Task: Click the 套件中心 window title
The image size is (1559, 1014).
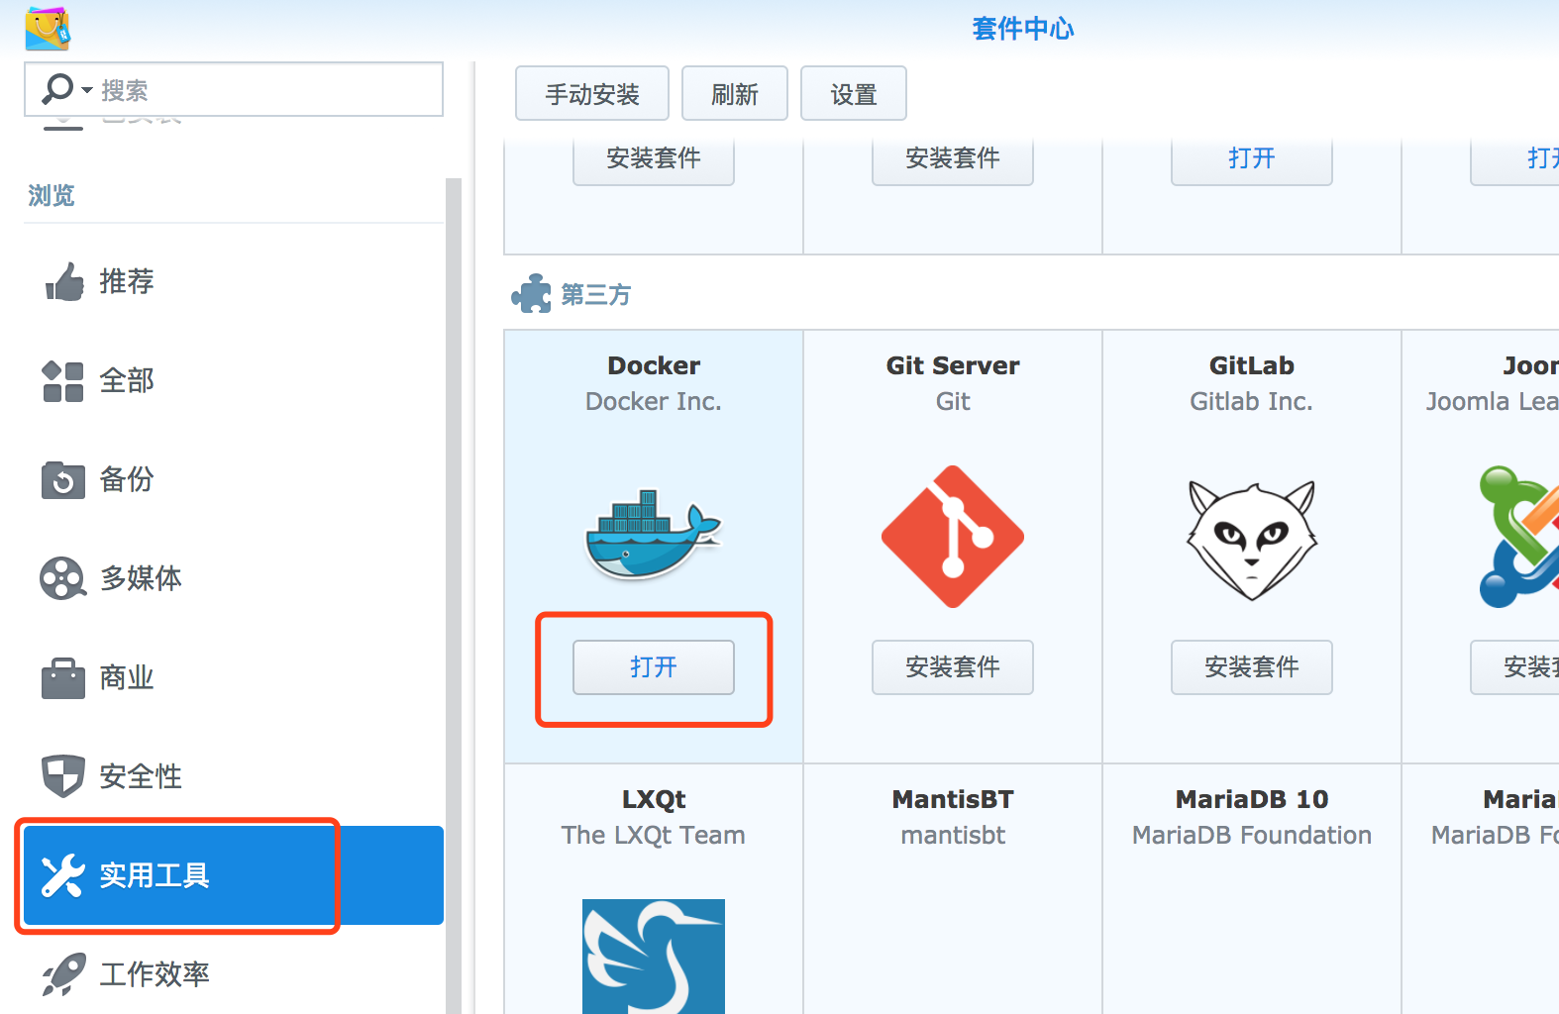Action: (1023, 29)
